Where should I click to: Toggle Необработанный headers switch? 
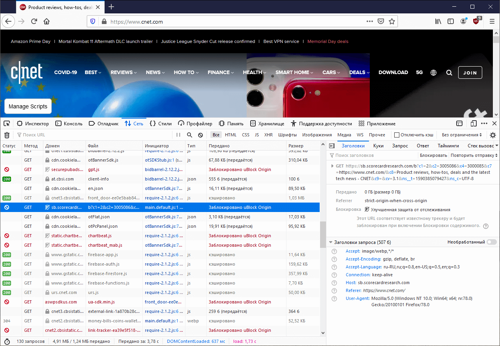[492, 242]
